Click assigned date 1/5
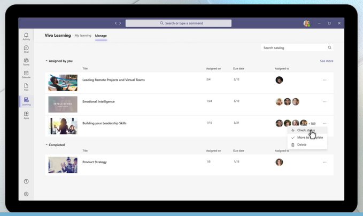Image resolution: width=363 pixels, height=216 pixels. 208,162
